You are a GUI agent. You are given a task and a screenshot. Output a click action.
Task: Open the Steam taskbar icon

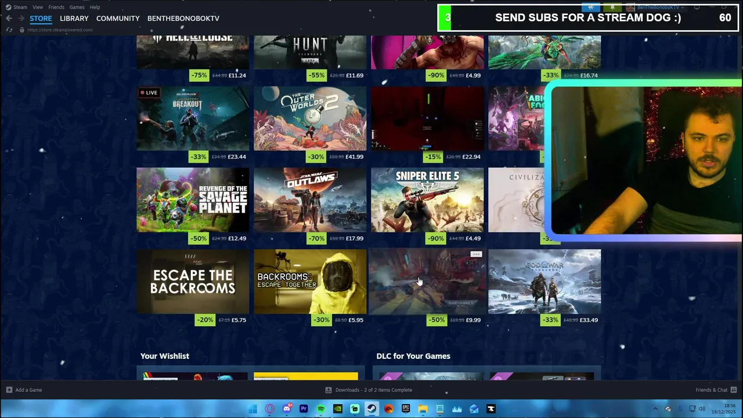pos(371,409)
